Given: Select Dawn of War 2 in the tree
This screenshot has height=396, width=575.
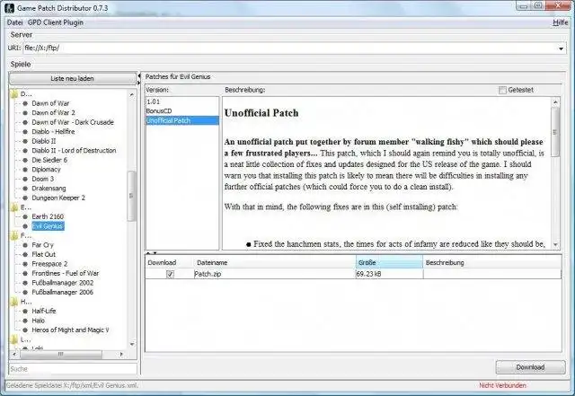Looking at the screenshot, I should pyautogui.click(x=53, y=113).
